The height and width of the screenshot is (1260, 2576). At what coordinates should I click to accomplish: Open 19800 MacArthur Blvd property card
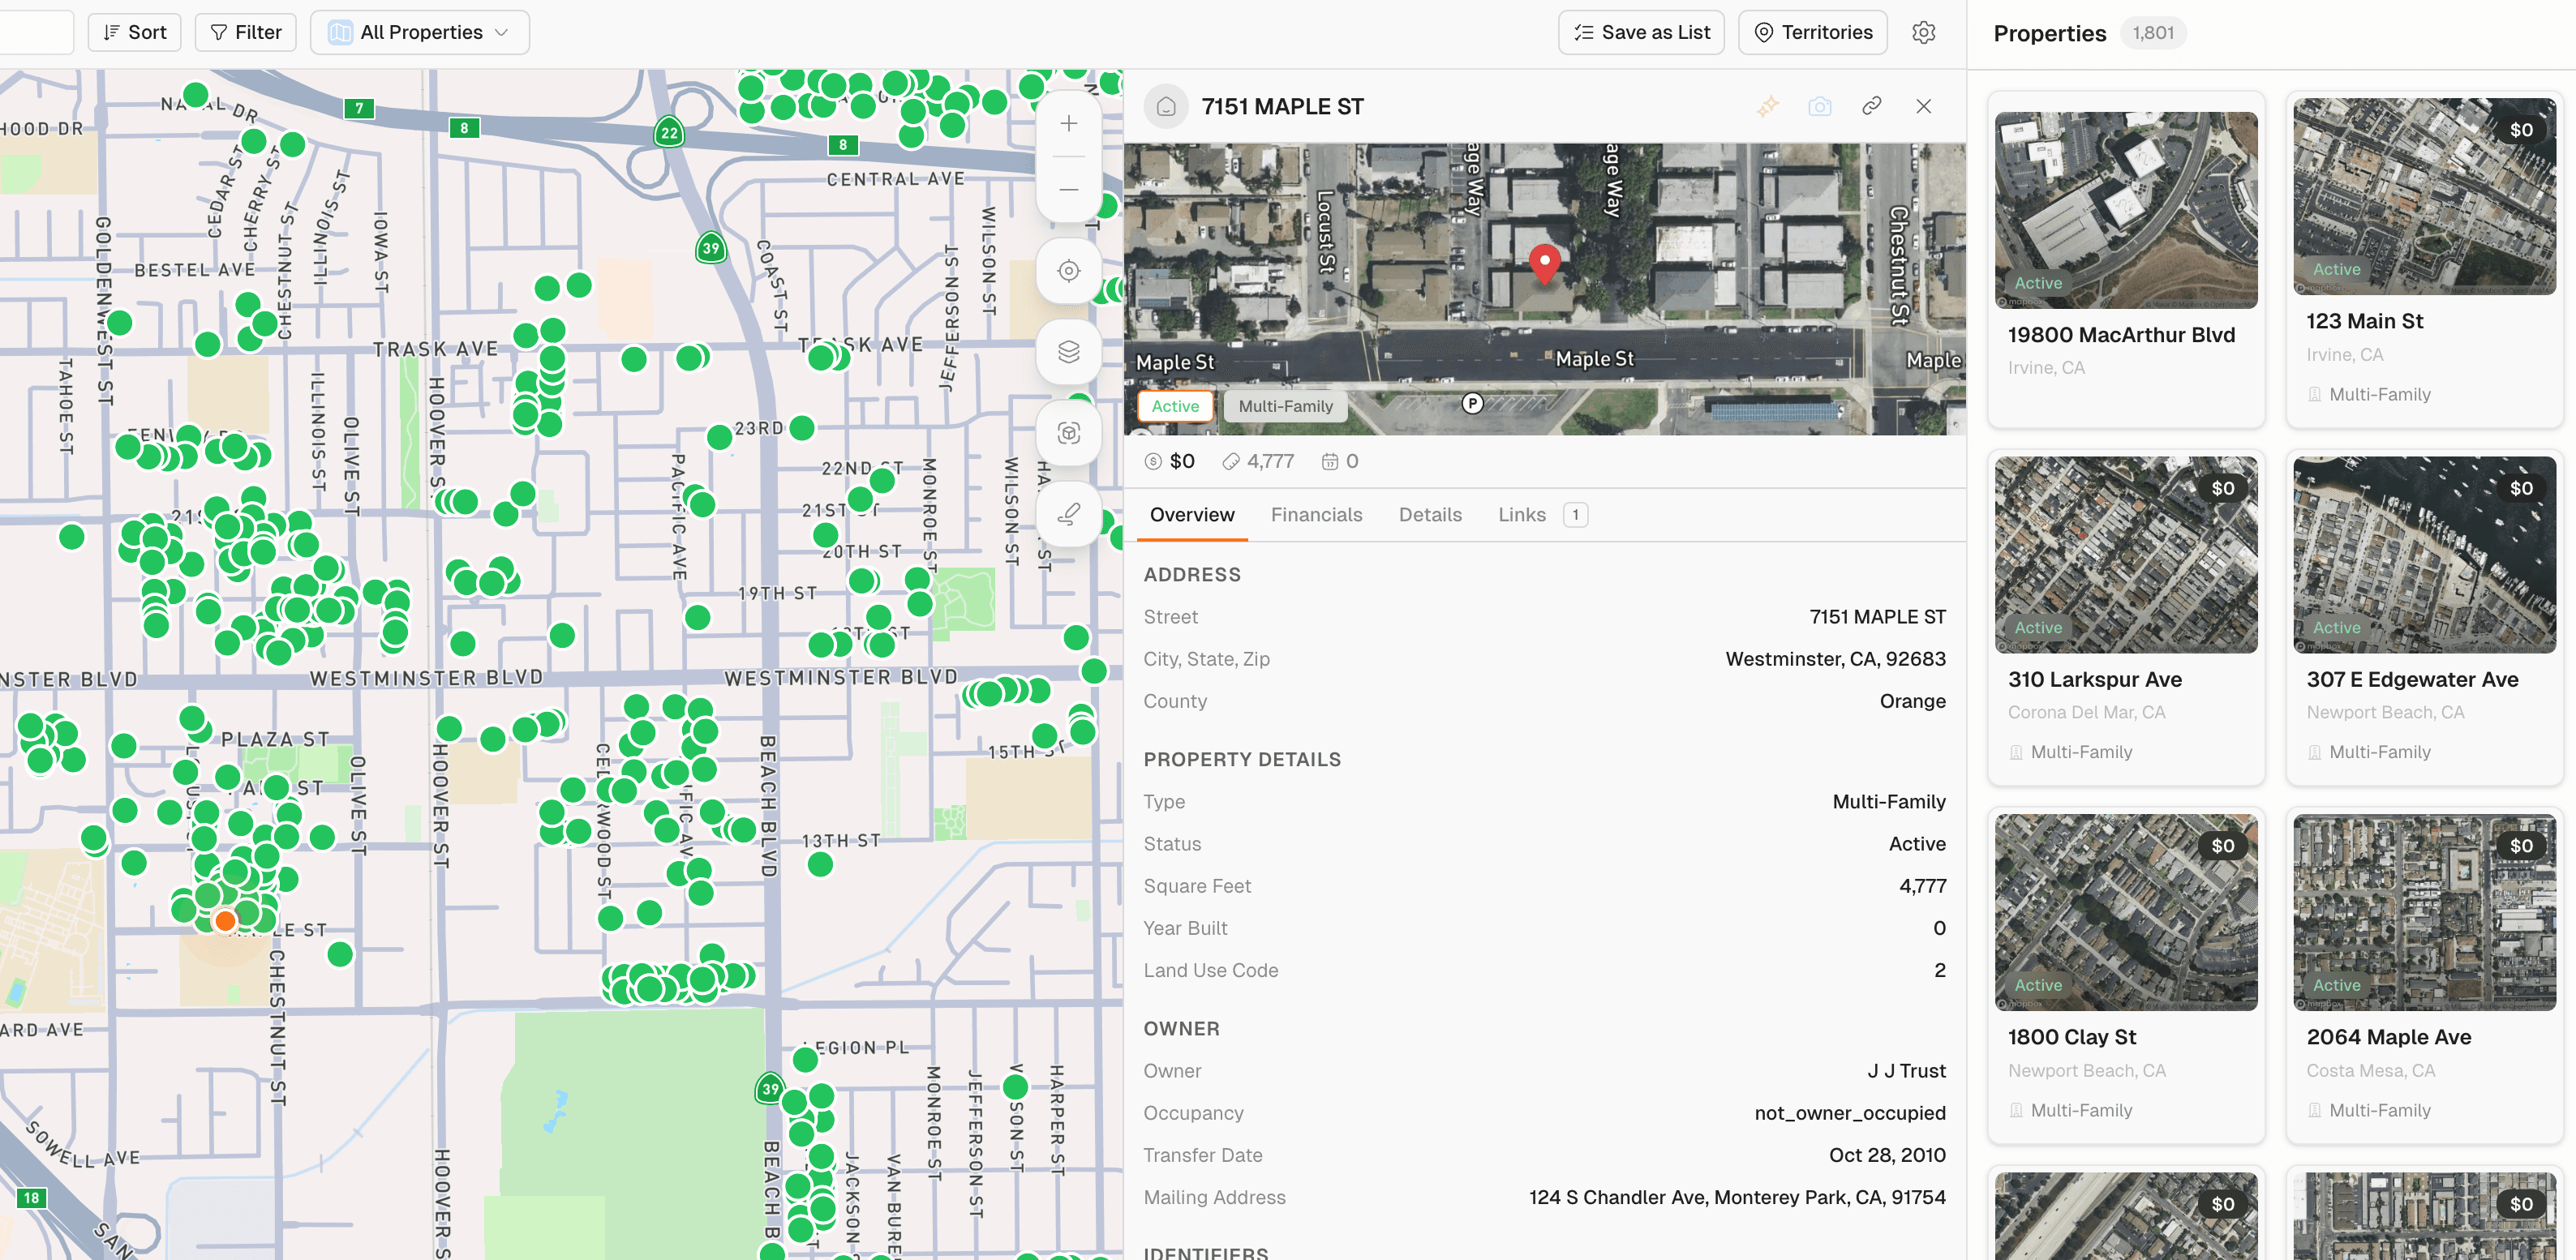point(2125,260)
